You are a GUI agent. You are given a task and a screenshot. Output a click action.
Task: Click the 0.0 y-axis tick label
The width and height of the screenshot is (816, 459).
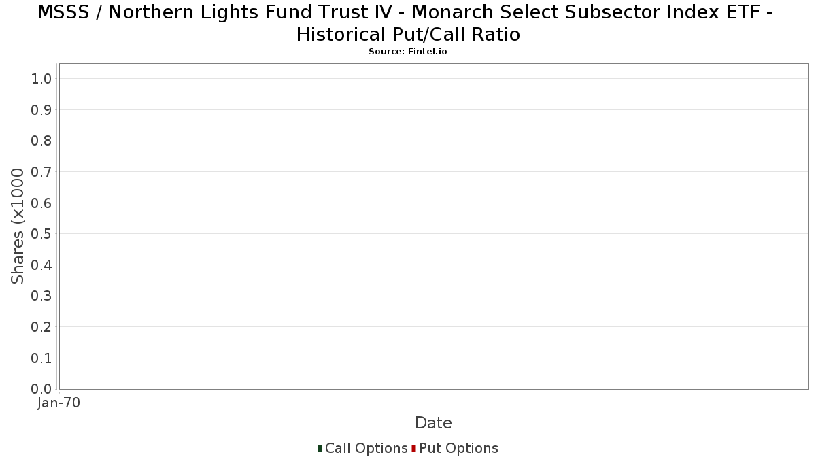tap(41, 389)
